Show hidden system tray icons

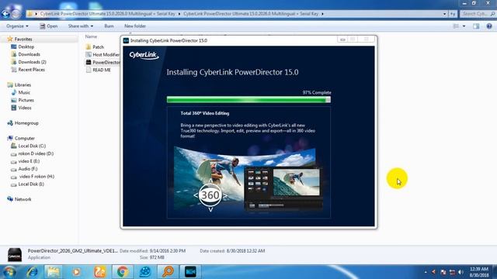426,272
